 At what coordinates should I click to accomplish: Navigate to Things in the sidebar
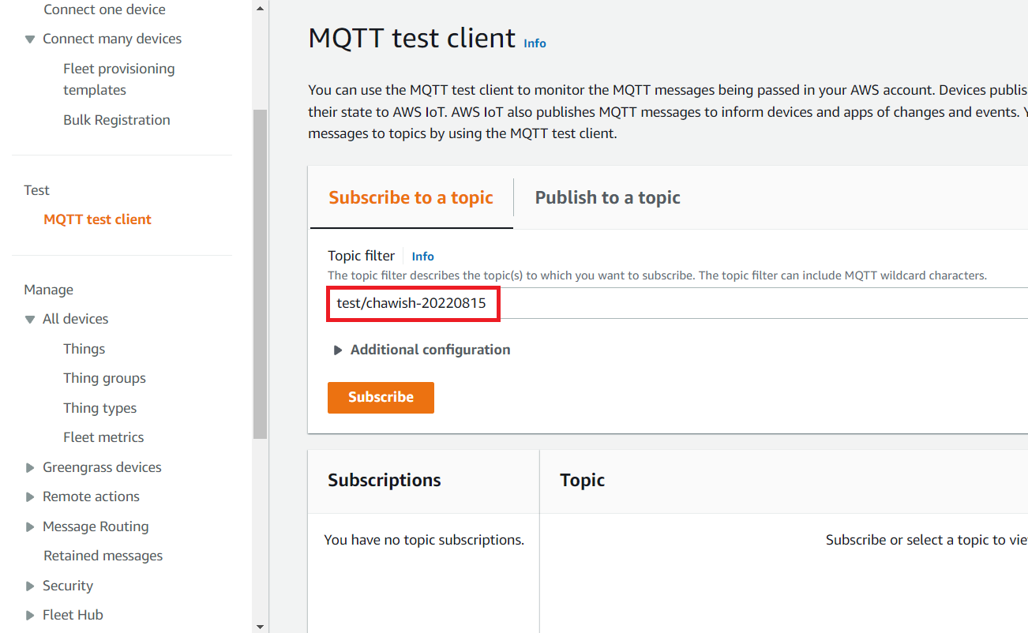(x=84, y=348)
